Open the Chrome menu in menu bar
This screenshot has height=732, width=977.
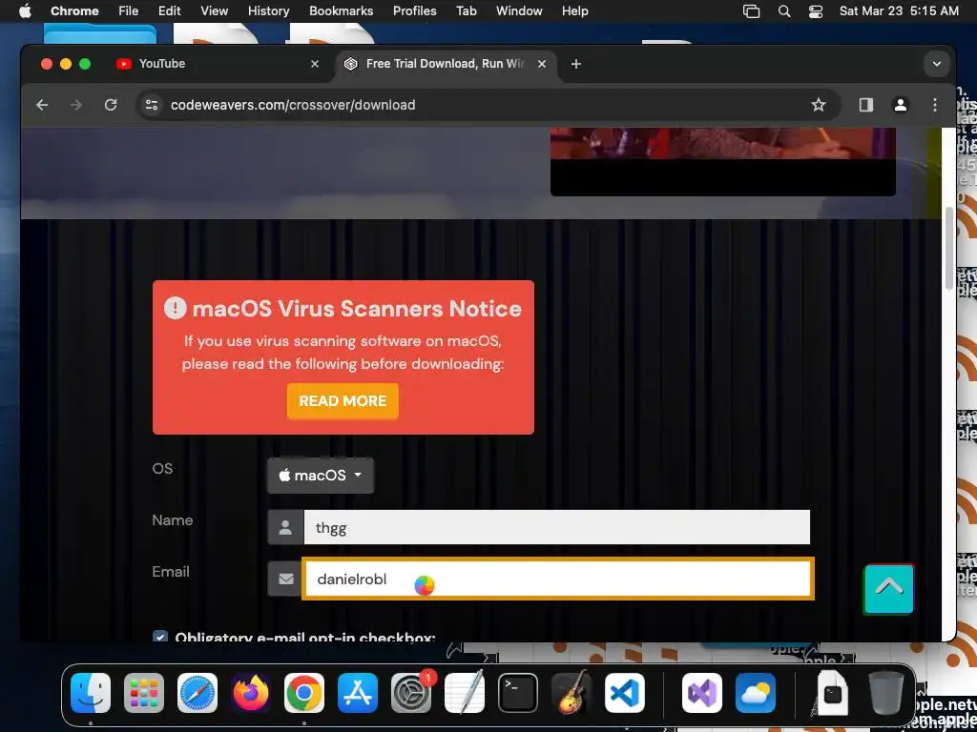(74, 11)
